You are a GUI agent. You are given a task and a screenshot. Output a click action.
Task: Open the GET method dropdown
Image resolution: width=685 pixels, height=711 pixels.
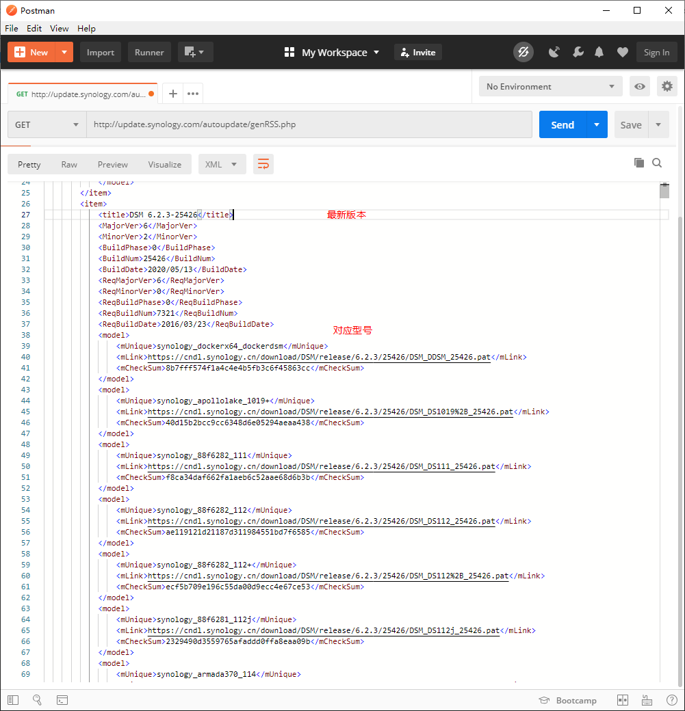47,124
